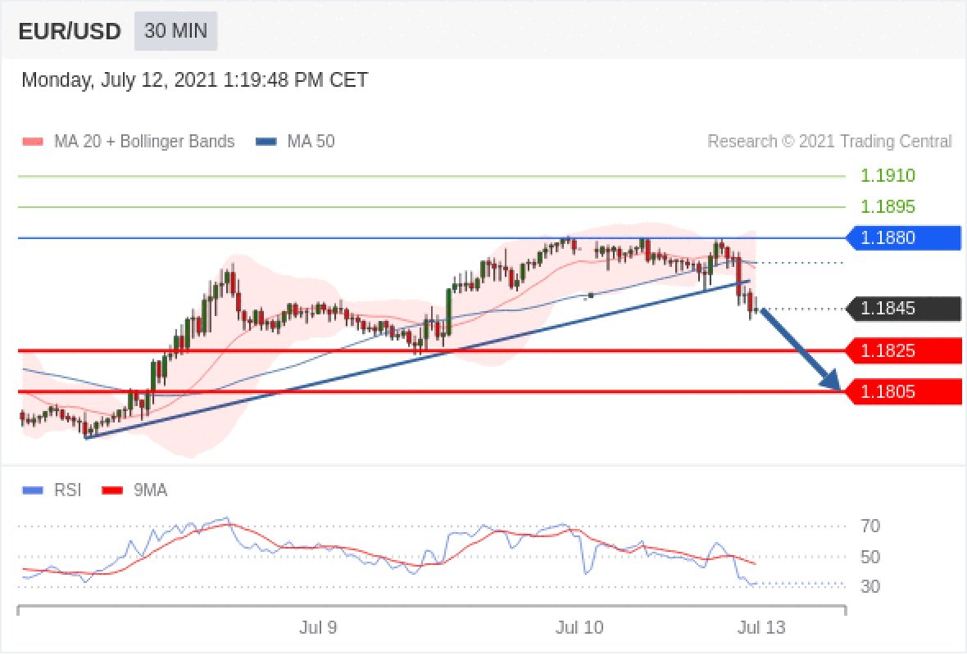Click the pink MA 20 legend swatch
This screenshot has width=967, height=655.
coord(33,142)
